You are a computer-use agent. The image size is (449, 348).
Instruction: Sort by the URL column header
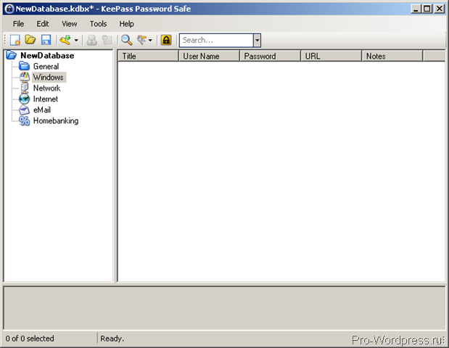click(331, 56)
